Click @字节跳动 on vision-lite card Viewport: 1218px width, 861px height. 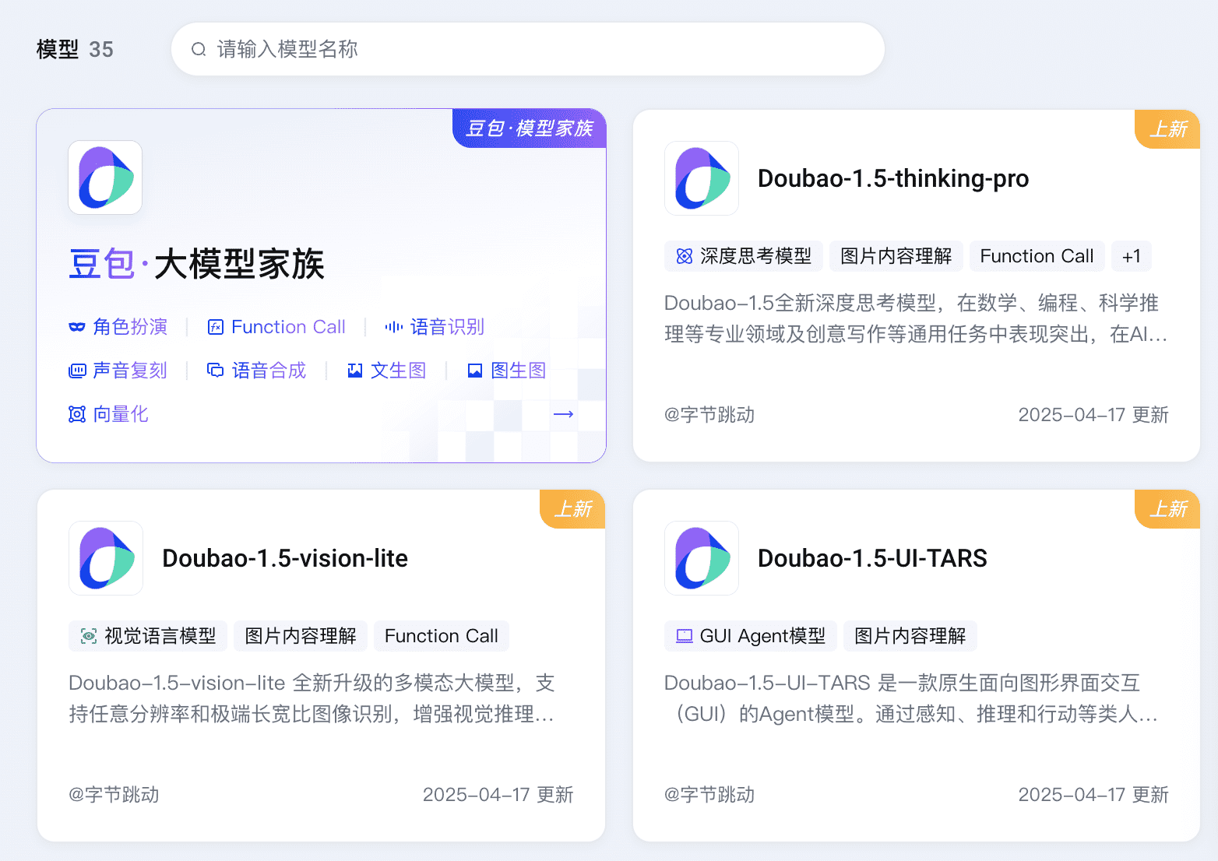(x=114, y=795)
